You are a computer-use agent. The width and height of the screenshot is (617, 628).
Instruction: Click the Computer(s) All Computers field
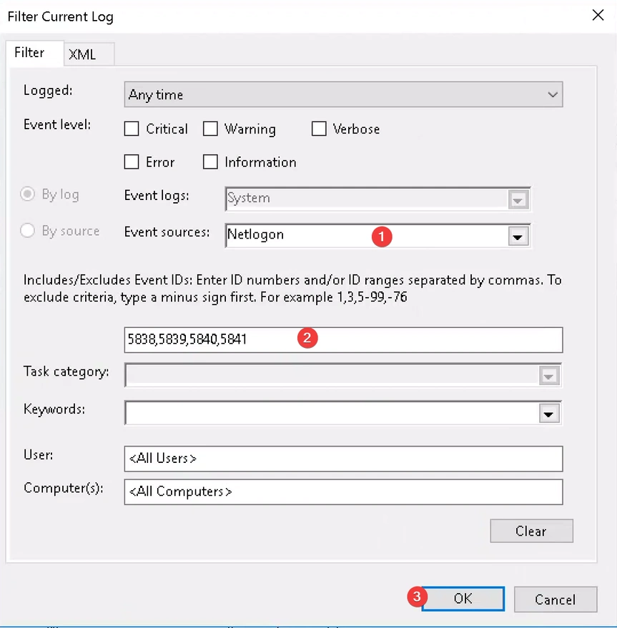(x=343, y=492)
